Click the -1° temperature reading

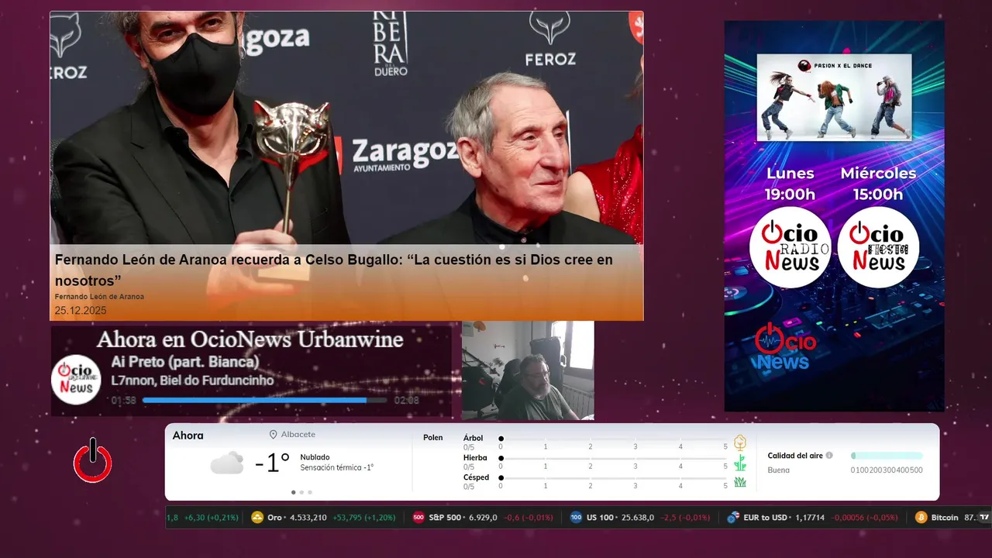272,463
